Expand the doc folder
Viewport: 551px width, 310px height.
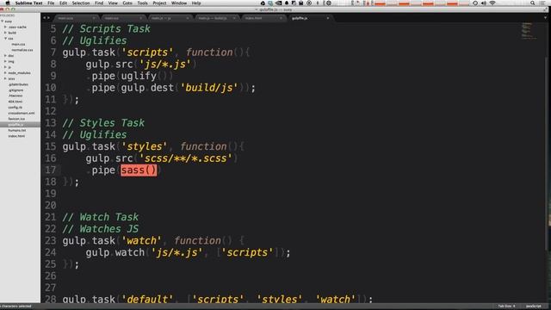tap(5, 55)
